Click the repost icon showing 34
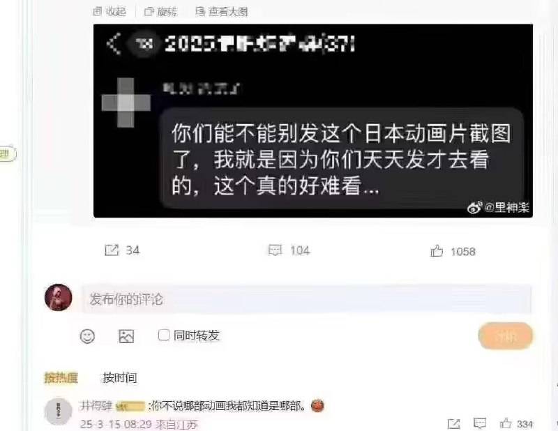The width and height of the screenshot is (558, 431). (112, 250)
